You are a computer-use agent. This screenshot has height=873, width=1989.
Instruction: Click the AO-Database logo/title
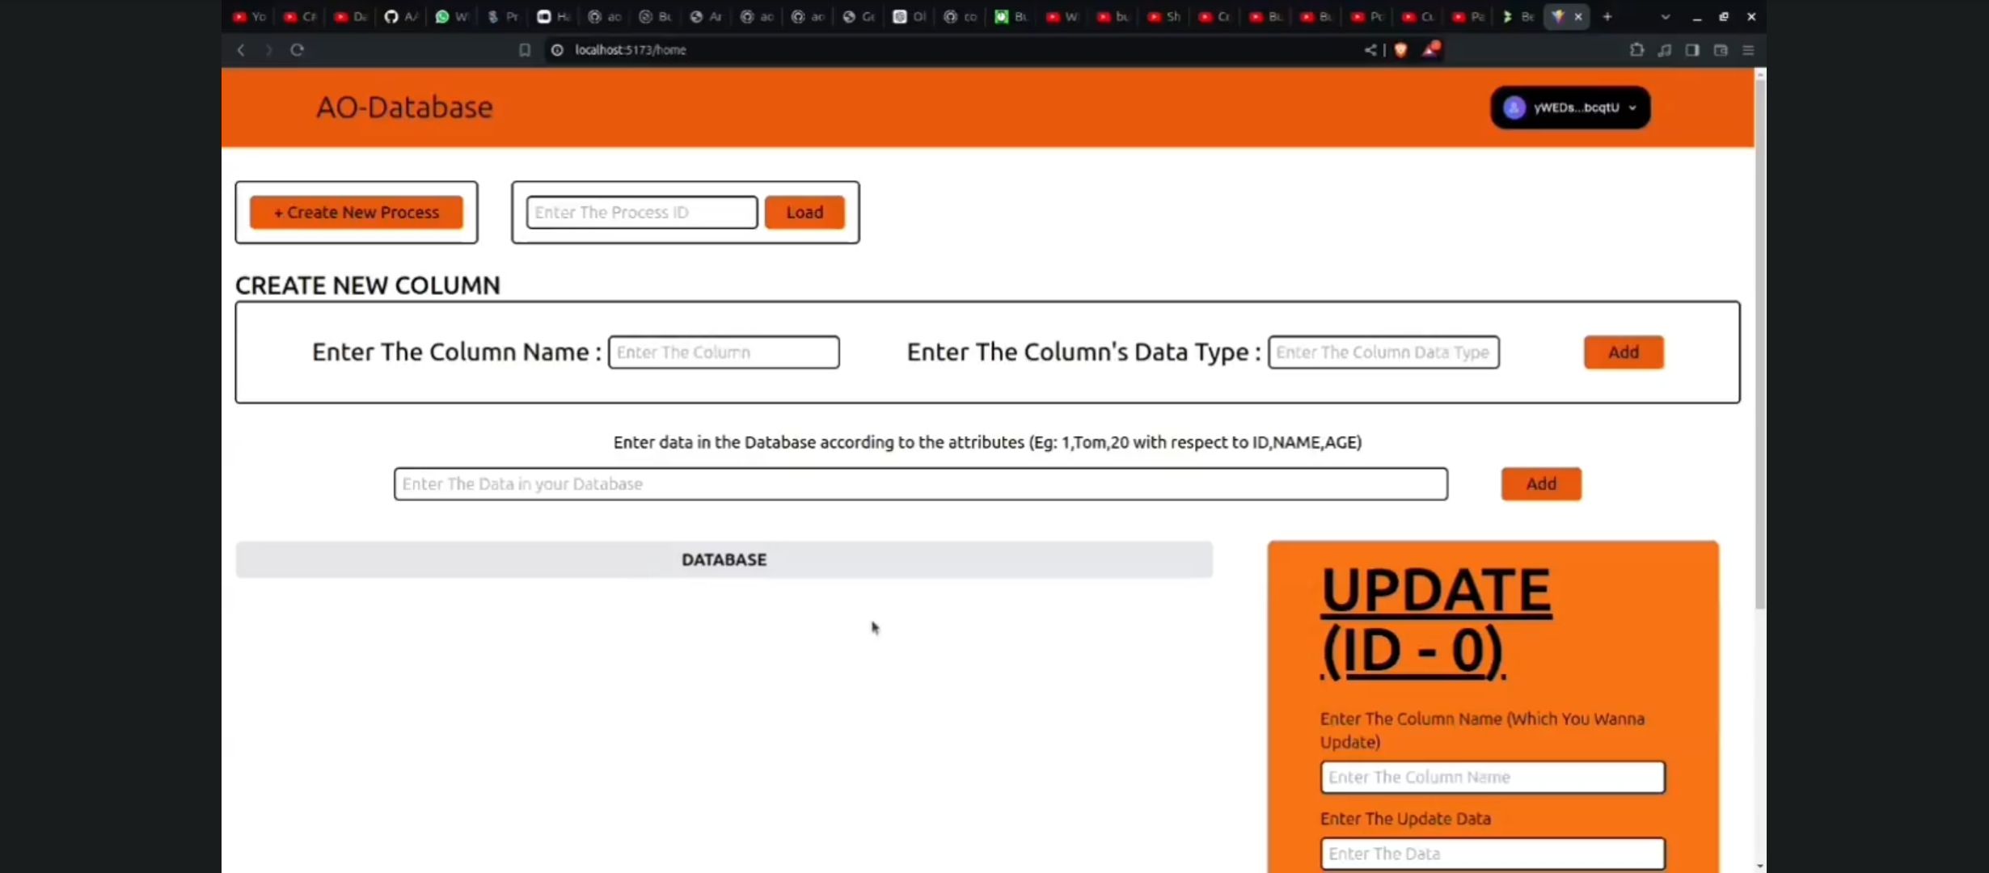coord(404,107)
